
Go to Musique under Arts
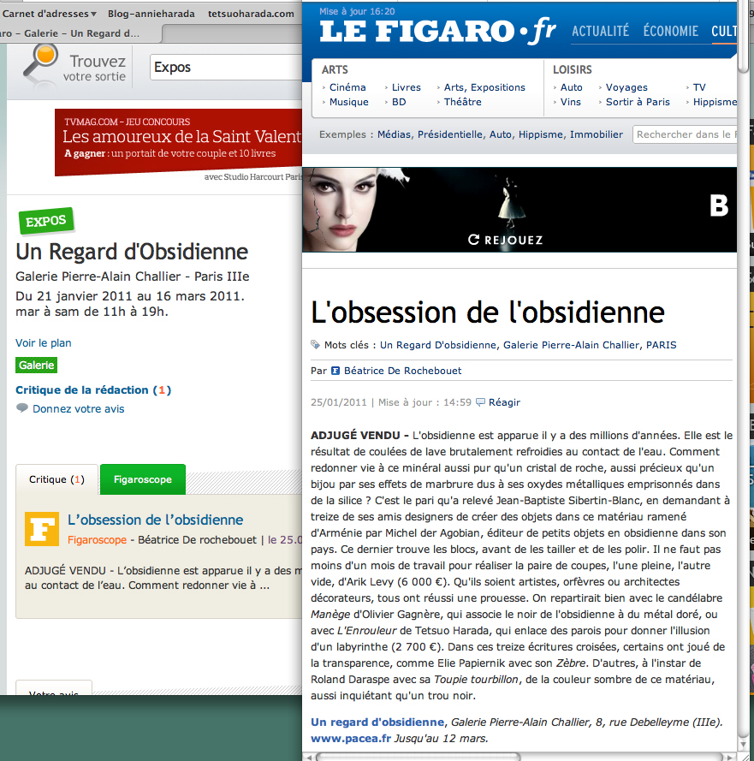[349, 102]
